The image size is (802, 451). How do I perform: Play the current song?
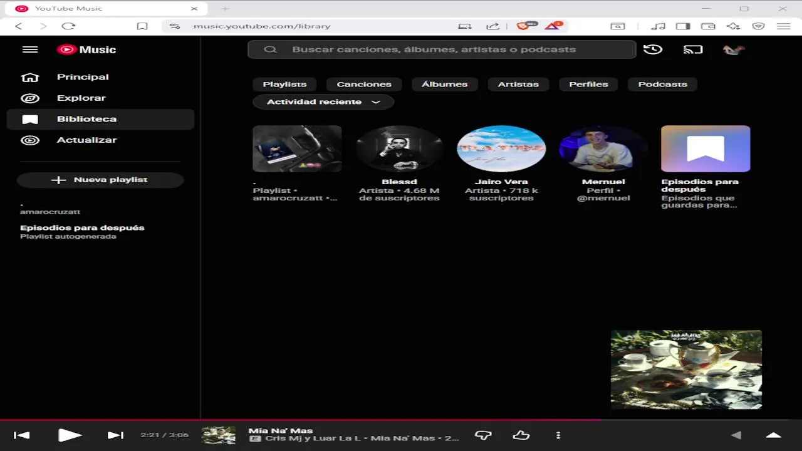tap(70, 435)
